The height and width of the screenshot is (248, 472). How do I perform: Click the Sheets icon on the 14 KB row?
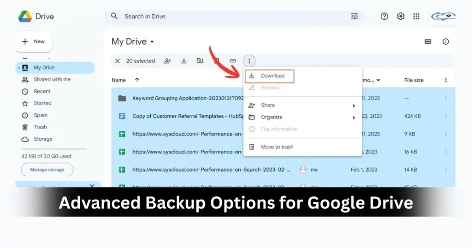pyautogui.click(x=122, y=170)
